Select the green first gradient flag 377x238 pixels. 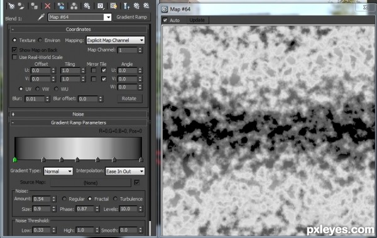(15, 160)
